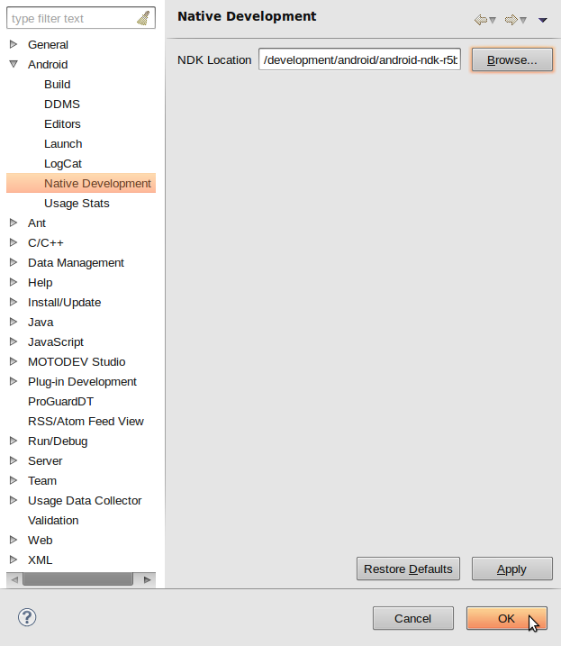Clear filter text with broom icon
This screenshot has width=561, height=646.
click(143, 18)
